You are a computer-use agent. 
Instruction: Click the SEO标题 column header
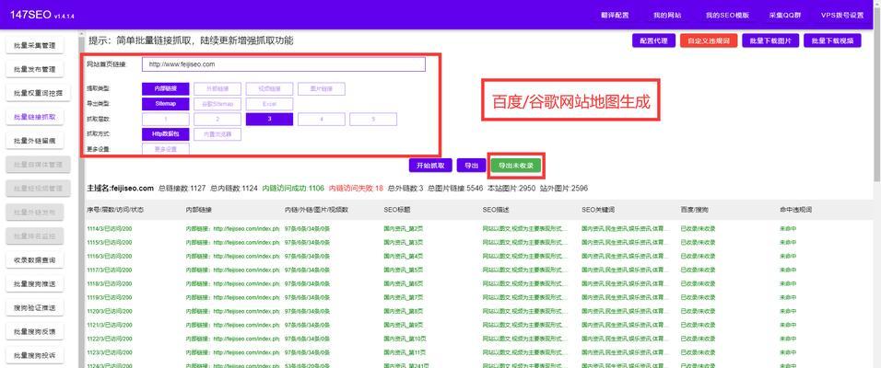tap(396, 209)
